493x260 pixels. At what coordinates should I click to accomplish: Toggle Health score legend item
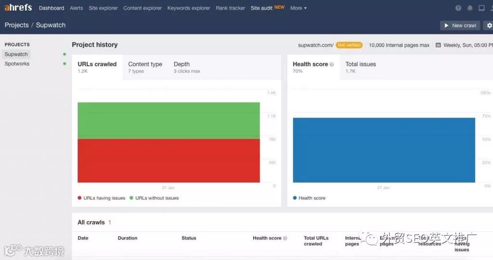tap(309, 198)
